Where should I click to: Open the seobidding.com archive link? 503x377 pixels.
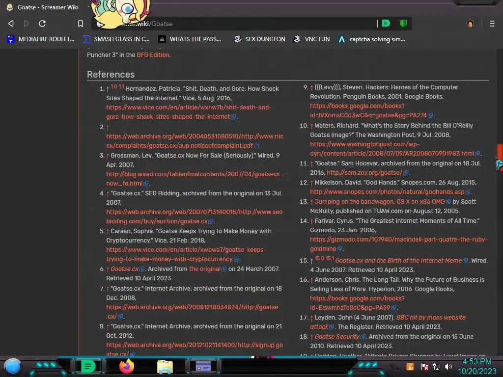pyautogui.click(x=194, y=216)
